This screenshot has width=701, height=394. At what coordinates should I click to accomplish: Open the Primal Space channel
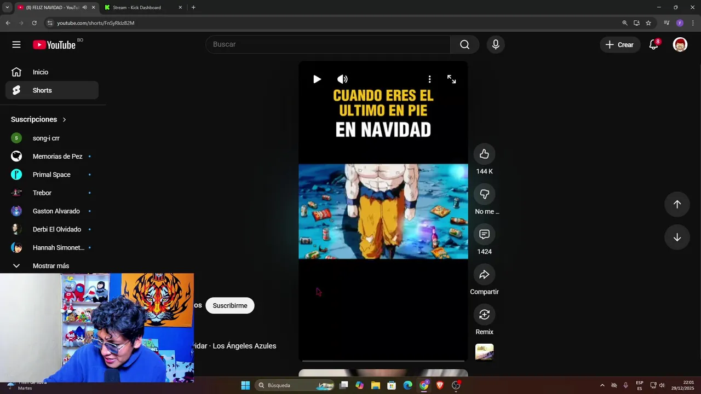52,175
